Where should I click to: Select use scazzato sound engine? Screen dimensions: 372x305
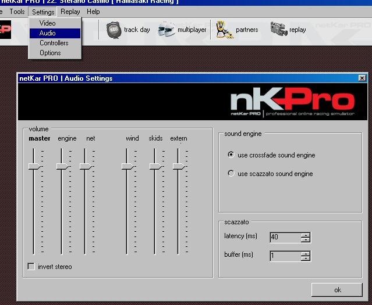click(x=231, y=173)
